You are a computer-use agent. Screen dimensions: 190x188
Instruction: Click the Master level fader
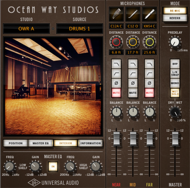click(x=175, y=139)
